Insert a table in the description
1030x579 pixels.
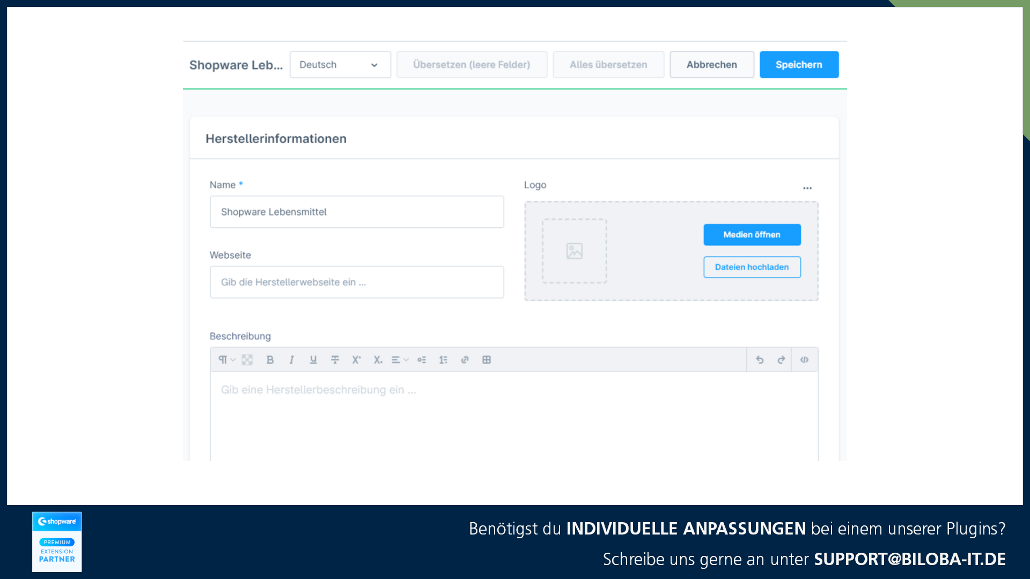(487, 360)
